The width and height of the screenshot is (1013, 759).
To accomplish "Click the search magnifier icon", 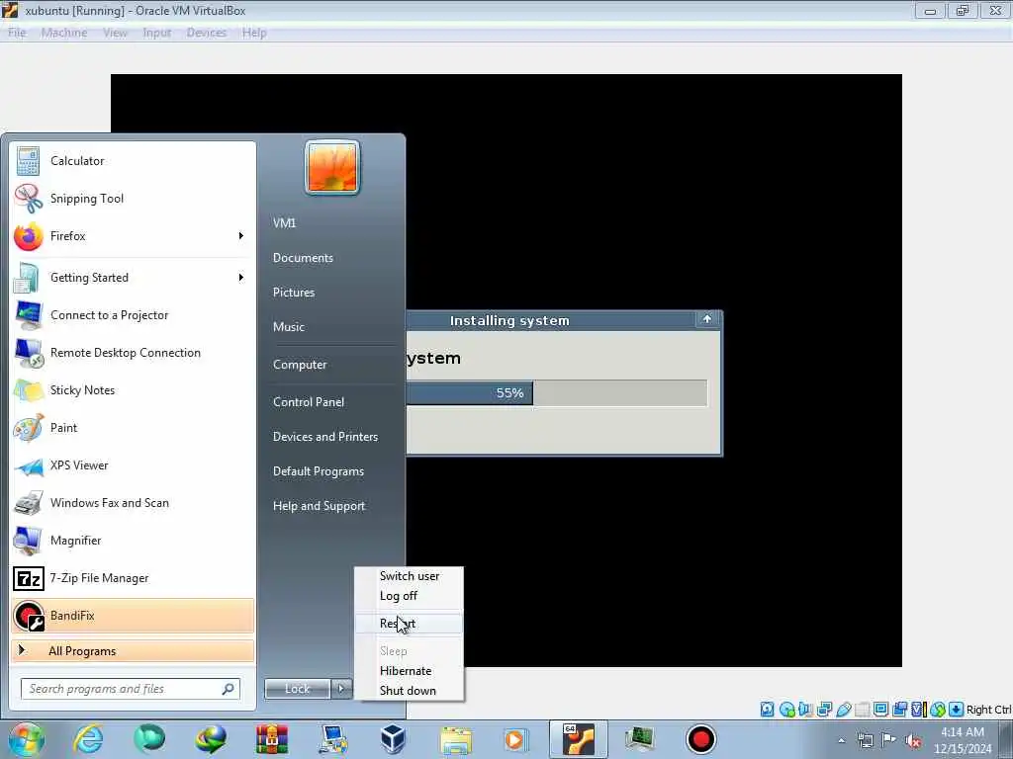I will (229, 689).
